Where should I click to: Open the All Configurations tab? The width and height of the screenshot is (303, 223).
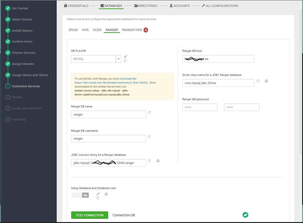(x=220, y=6)
